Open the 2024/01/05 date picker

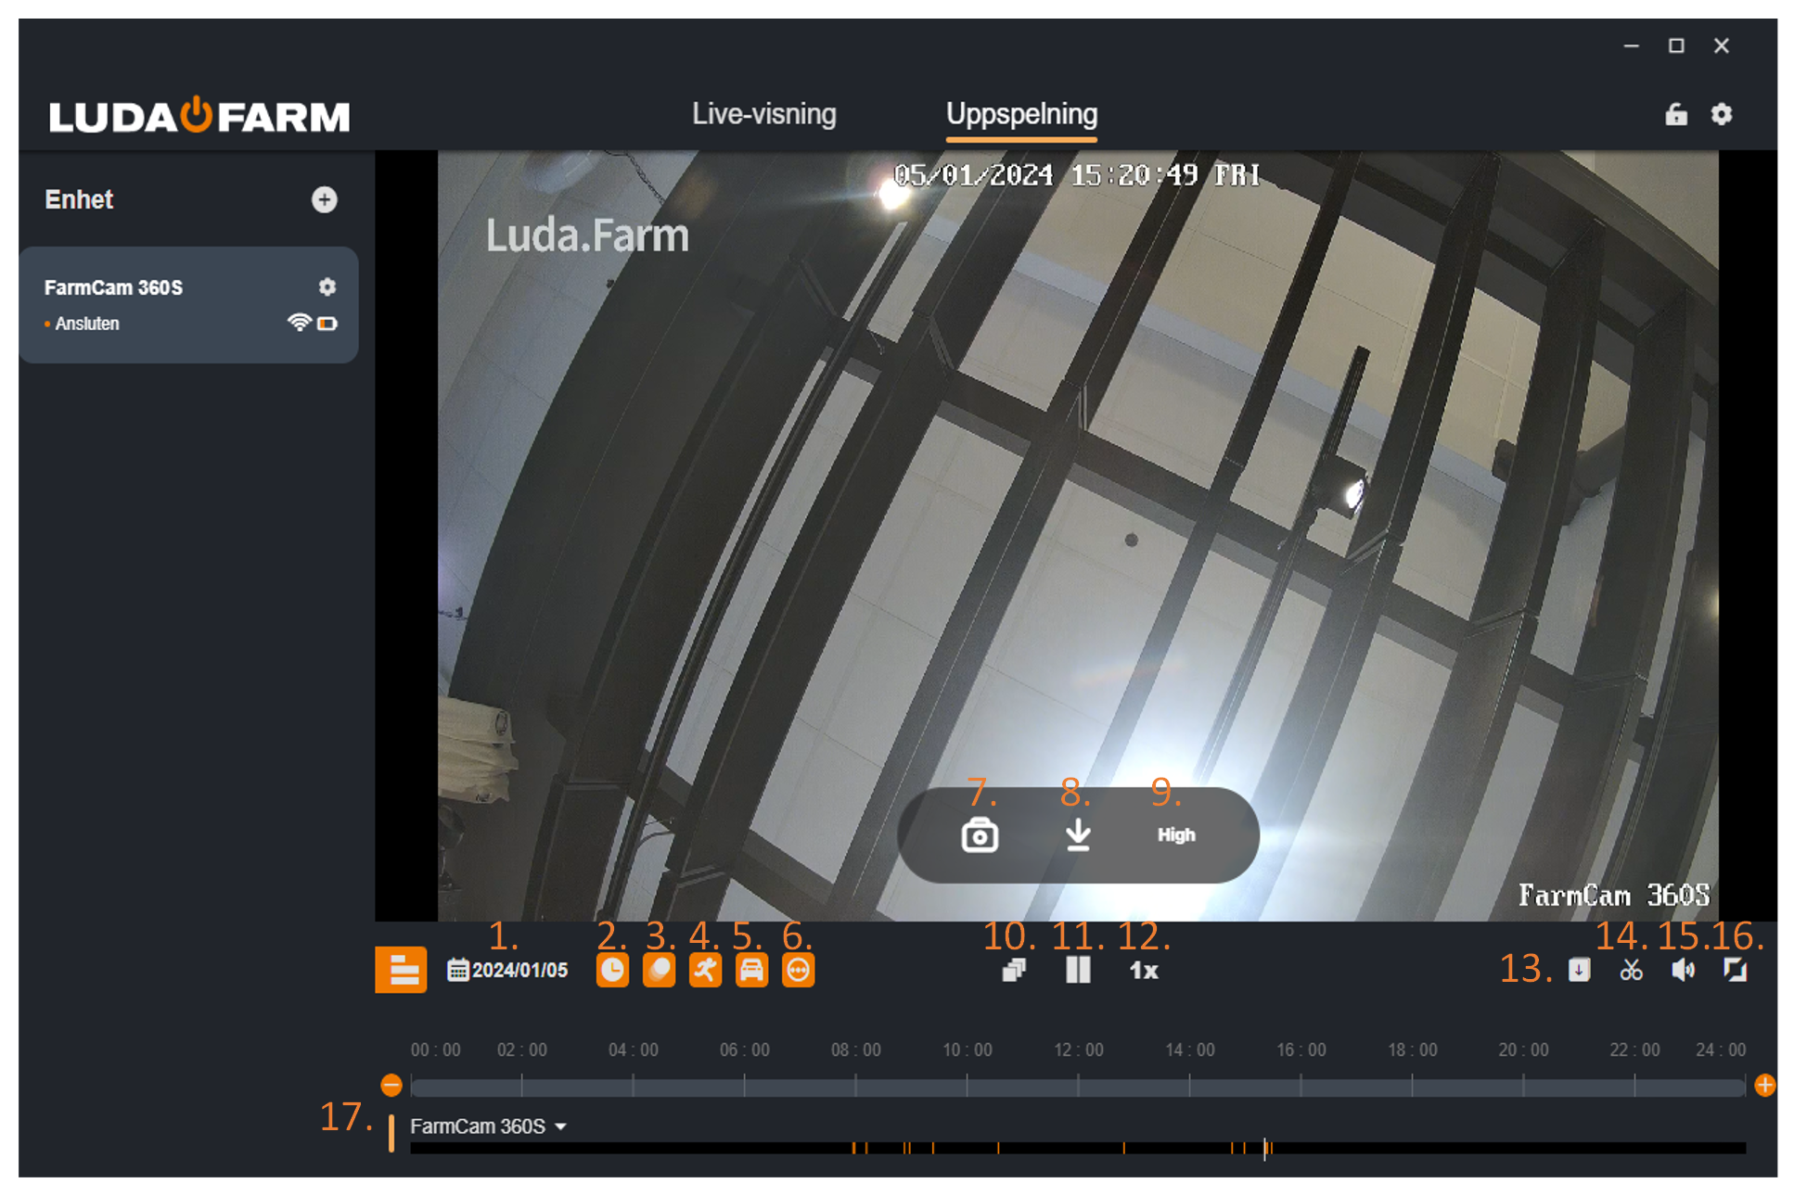pyautogui.click(x=508, y=971)
